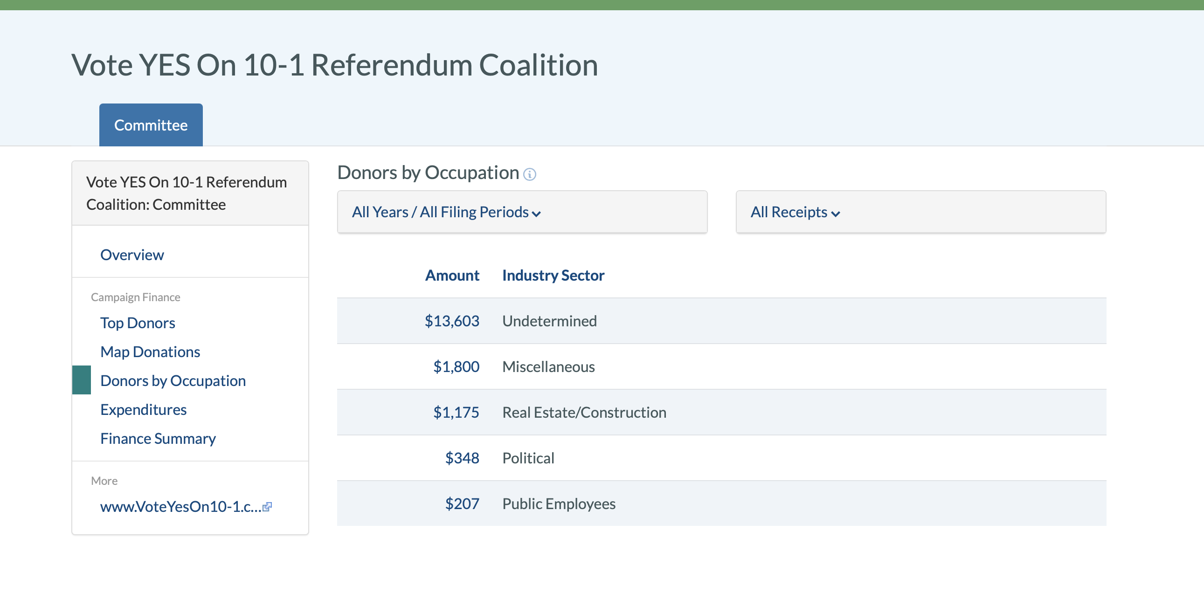Open the Overview page
1204x593 pixels.
pyautogui.click(x=132, y=254)
